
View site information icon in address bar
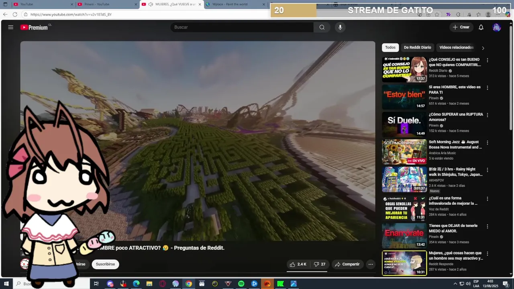click(26, 14)
